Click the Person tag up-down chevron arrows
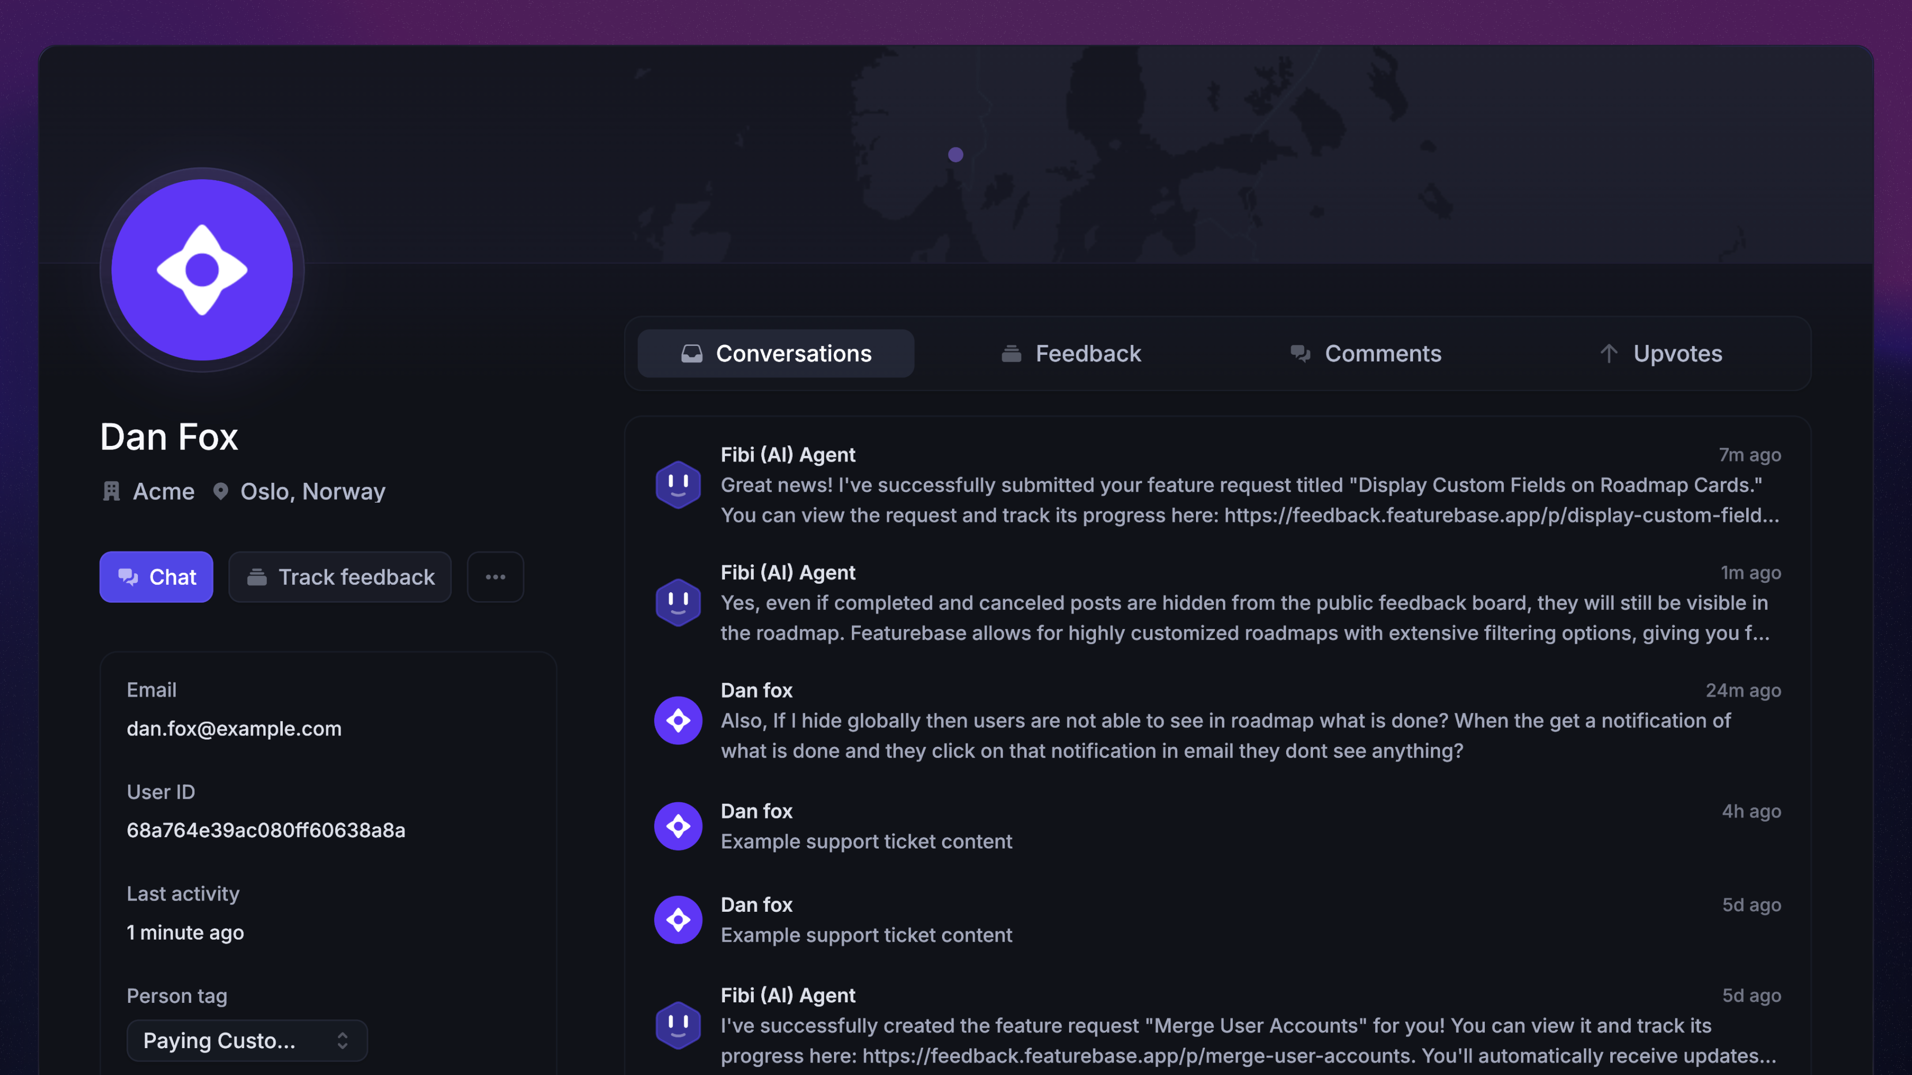This screenshot has width=1912, height=1075. pos(342,1040)
